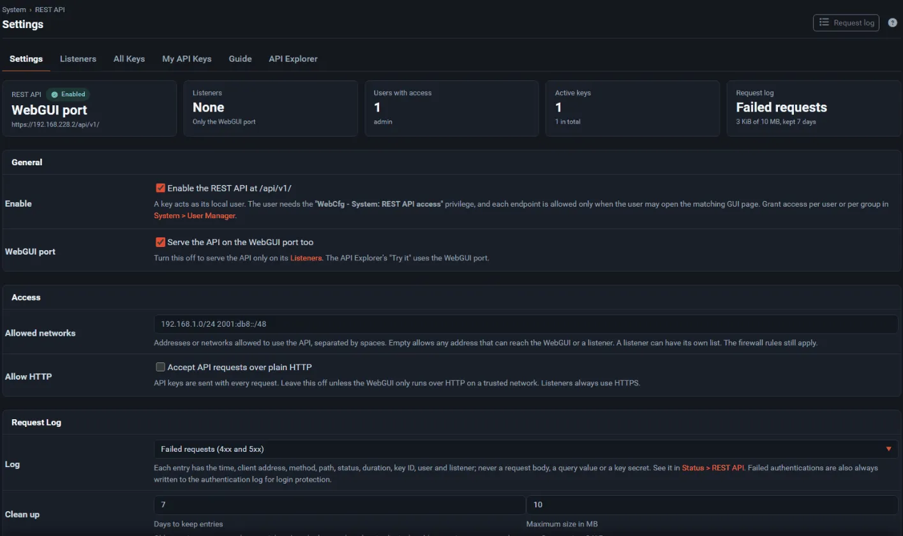The width and height of the screenshot is (903, 536).
Task: Enable Accept API requests over plain HTTP
Action: pyautogui.click(x=160, y=367)
